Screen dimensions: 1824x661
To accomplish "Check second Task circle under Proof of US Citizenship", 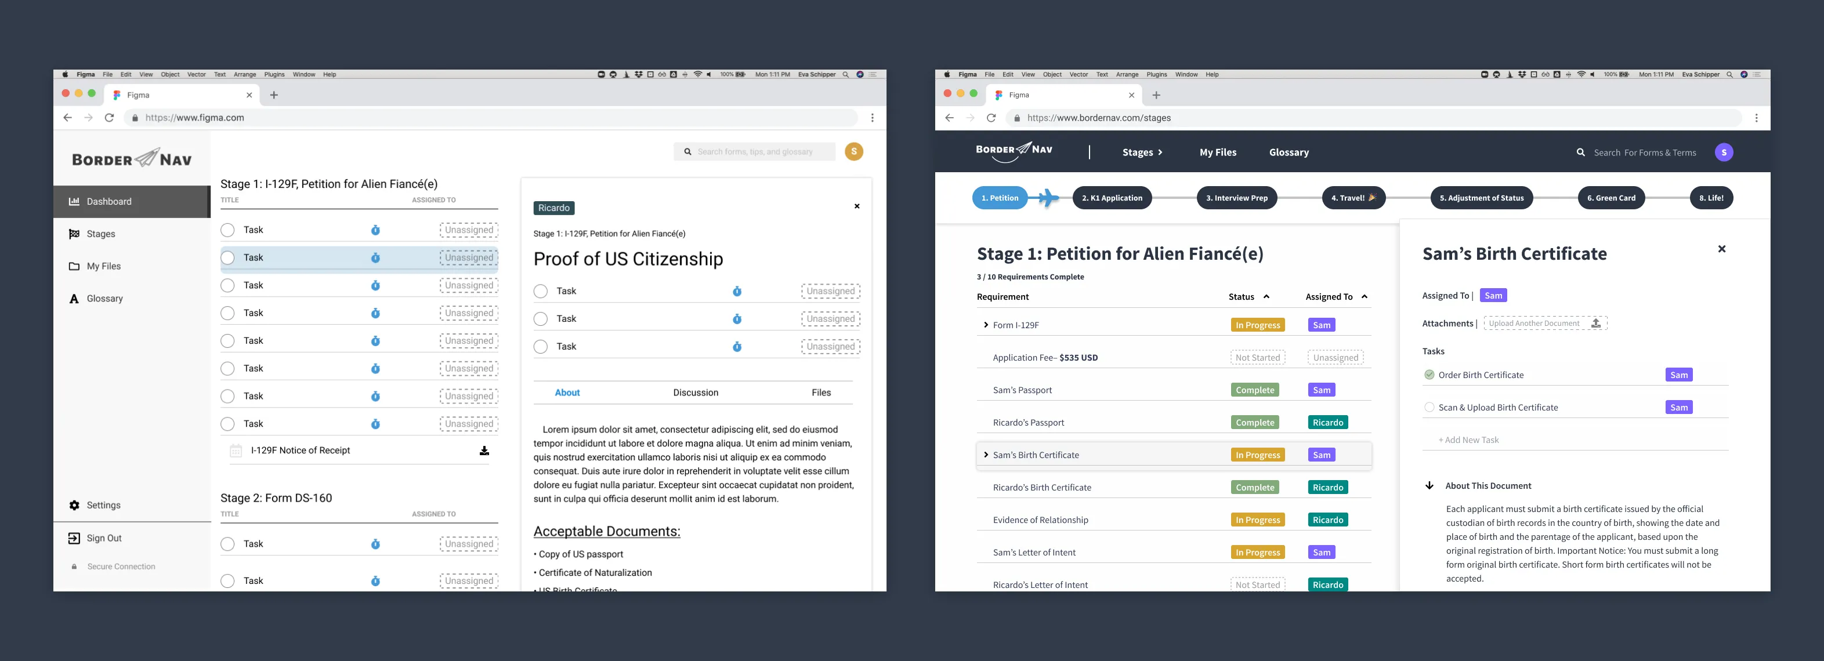I will (541, 319).
